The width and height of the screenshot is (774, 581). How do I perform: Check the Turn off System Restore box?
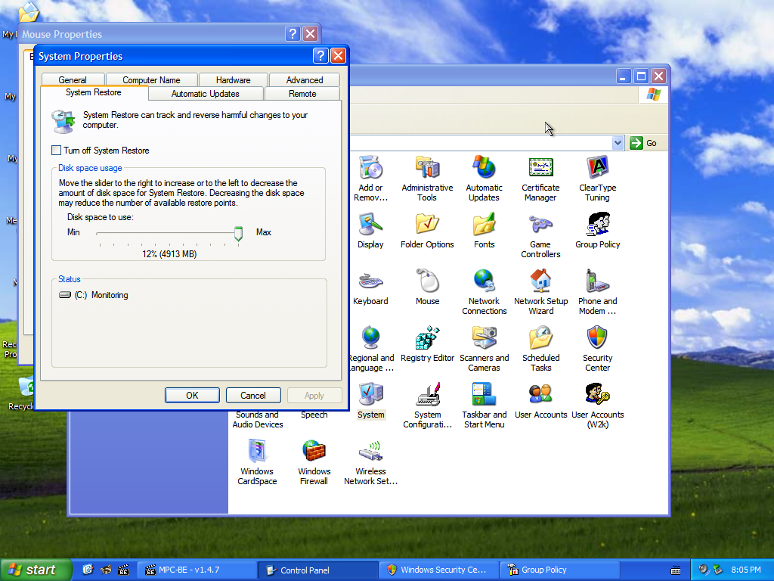coord(57,151)
